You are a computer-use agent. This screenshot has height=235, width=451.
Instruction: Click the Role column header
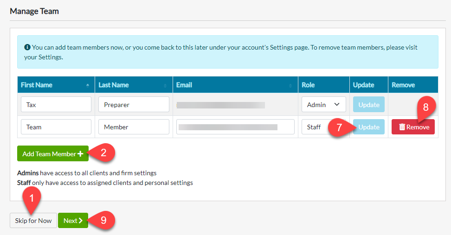click(324, 85)
